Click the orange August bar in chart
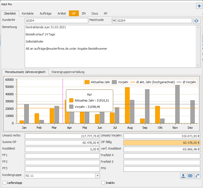Viewport: 203px width, 188px height. point(127,105)
